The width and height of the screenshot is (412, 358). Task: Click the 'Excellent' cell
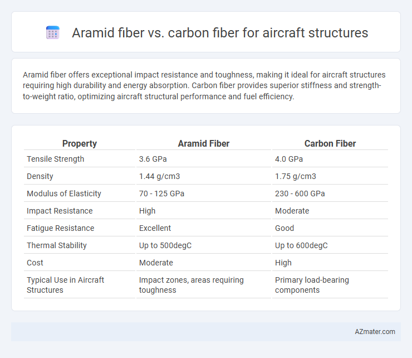pos(155,228)
